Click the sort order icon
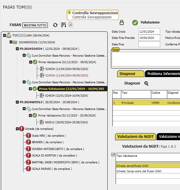Viewport: 180px width, 190px height. [63, 25]
